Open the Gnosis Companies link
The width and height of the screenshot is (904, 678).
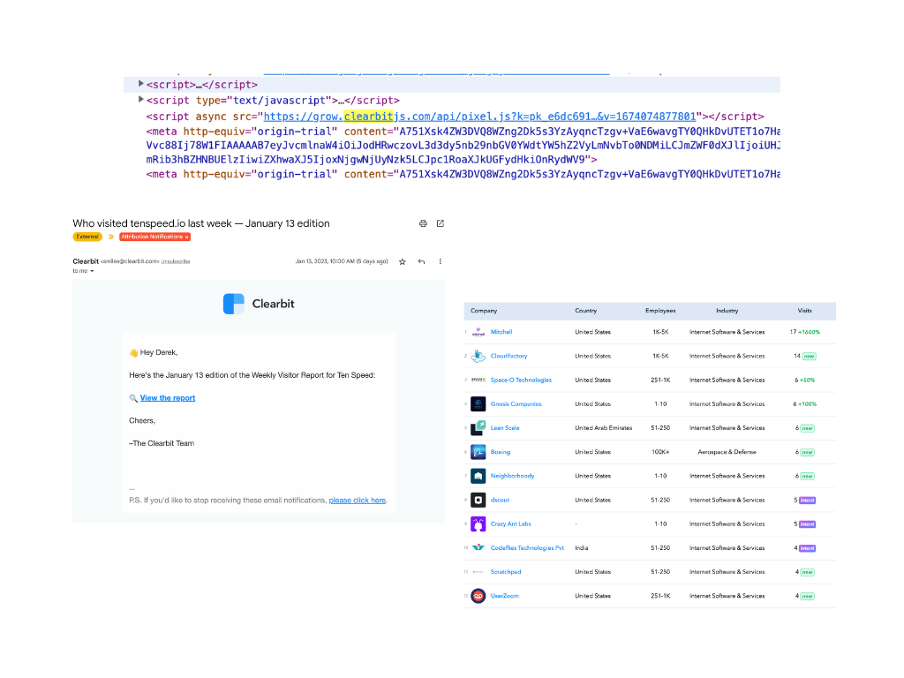coord(516,404)
